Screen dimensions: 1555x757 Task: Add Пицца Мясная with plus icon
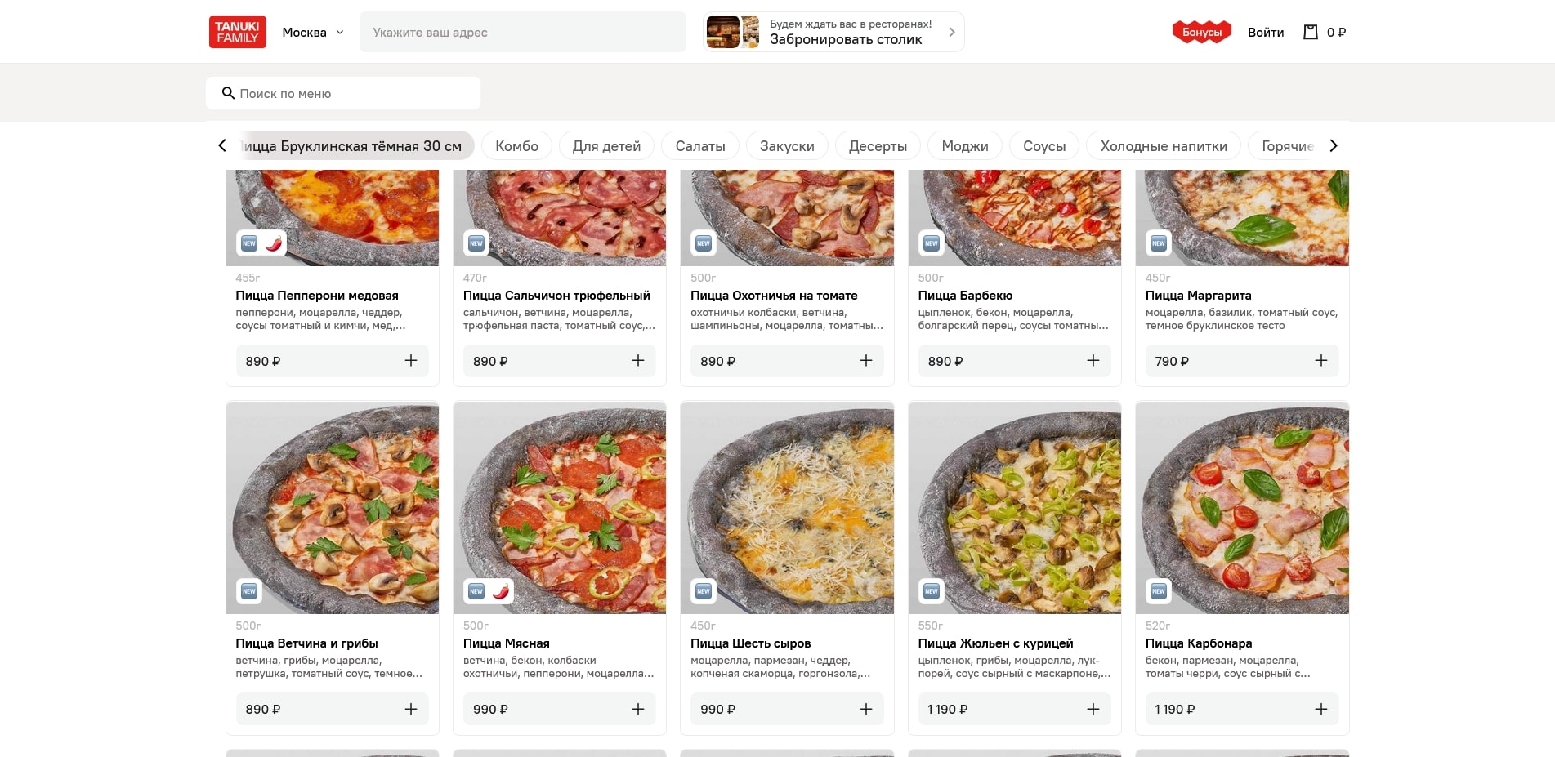pos(638,710)
